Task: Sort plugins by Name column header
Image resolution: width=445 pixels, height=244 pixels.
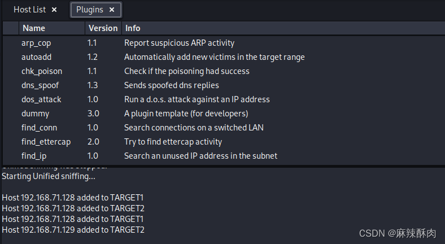Action: pos(52,28)
